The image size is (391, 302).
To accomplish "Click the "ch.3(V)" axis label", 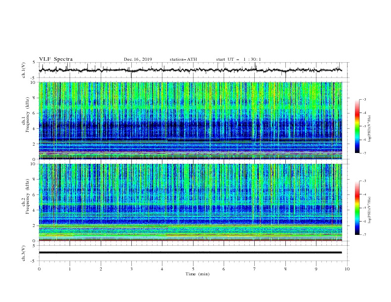I will [x=24, y=253].
